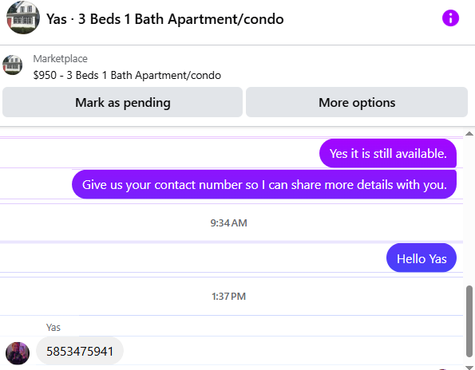Viewport: 475px width, 370px height.
Task: Click the sender name Yas above message
Action: tap(53, 328)
